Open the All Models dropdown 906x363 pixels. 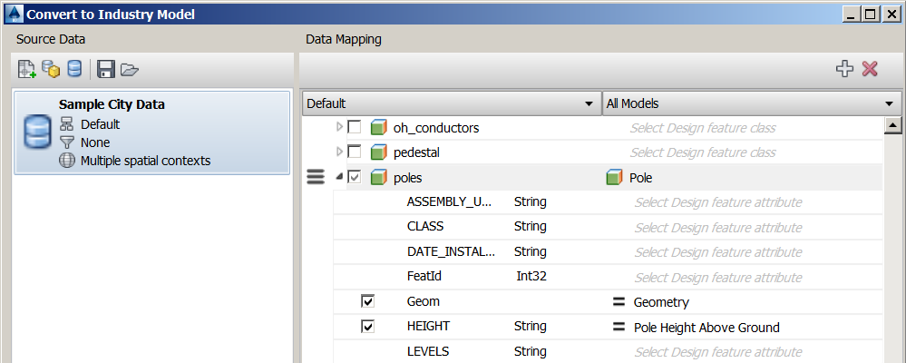[x=748, y=103]
